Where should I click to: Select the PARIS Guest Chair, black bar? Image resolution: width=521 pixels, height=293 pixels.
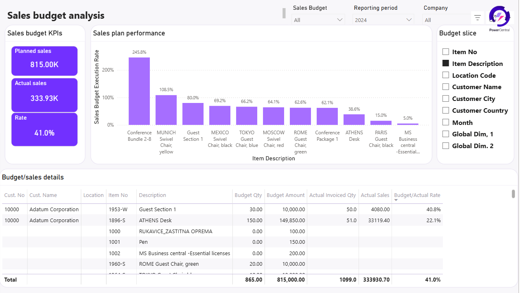tap(381, 123)
